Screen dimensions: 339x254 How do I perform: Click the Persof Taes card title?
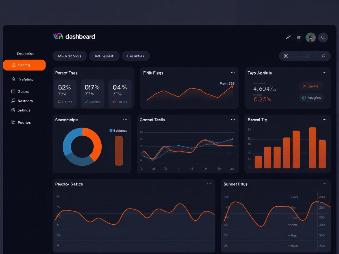(66, 73)
